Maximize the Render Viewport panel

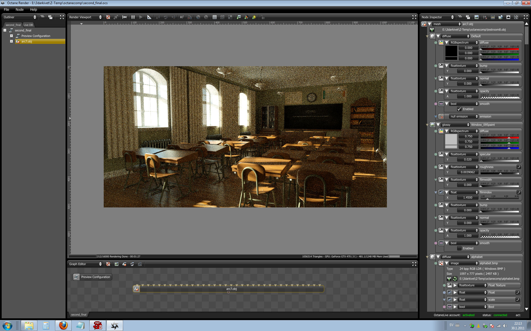414,17
